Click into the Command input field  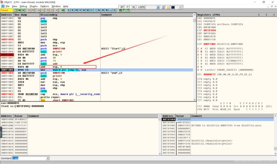[x=29, y=158]
